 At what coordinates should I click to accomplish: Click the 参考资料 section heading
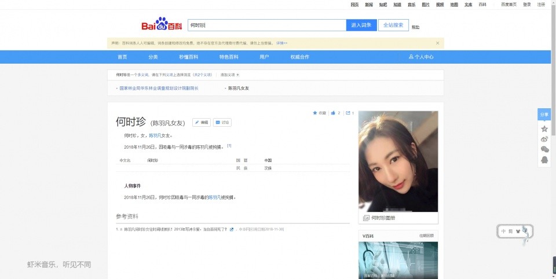coord(127,216)
